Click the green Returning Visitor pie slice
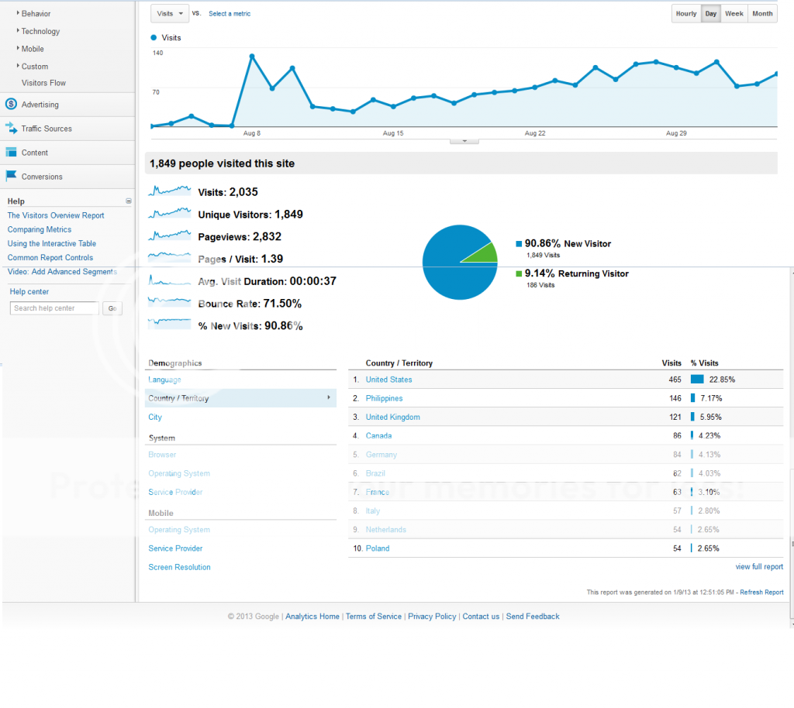This screenshot has height=708, width=794. point(484,254)
